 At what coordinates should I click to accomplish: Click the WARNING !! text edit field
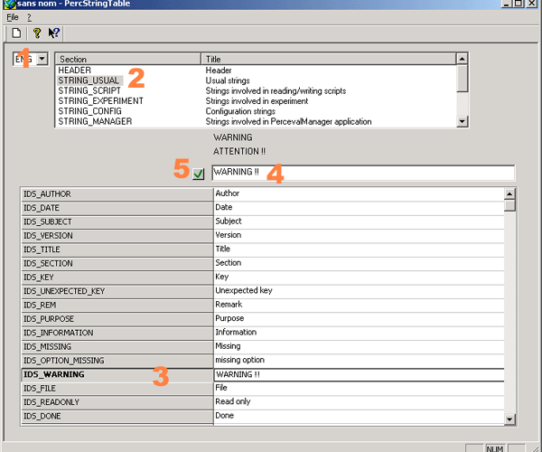361,173
